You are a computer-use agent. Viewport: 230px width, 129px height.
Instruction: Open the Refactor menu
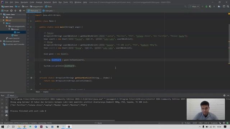47,2
